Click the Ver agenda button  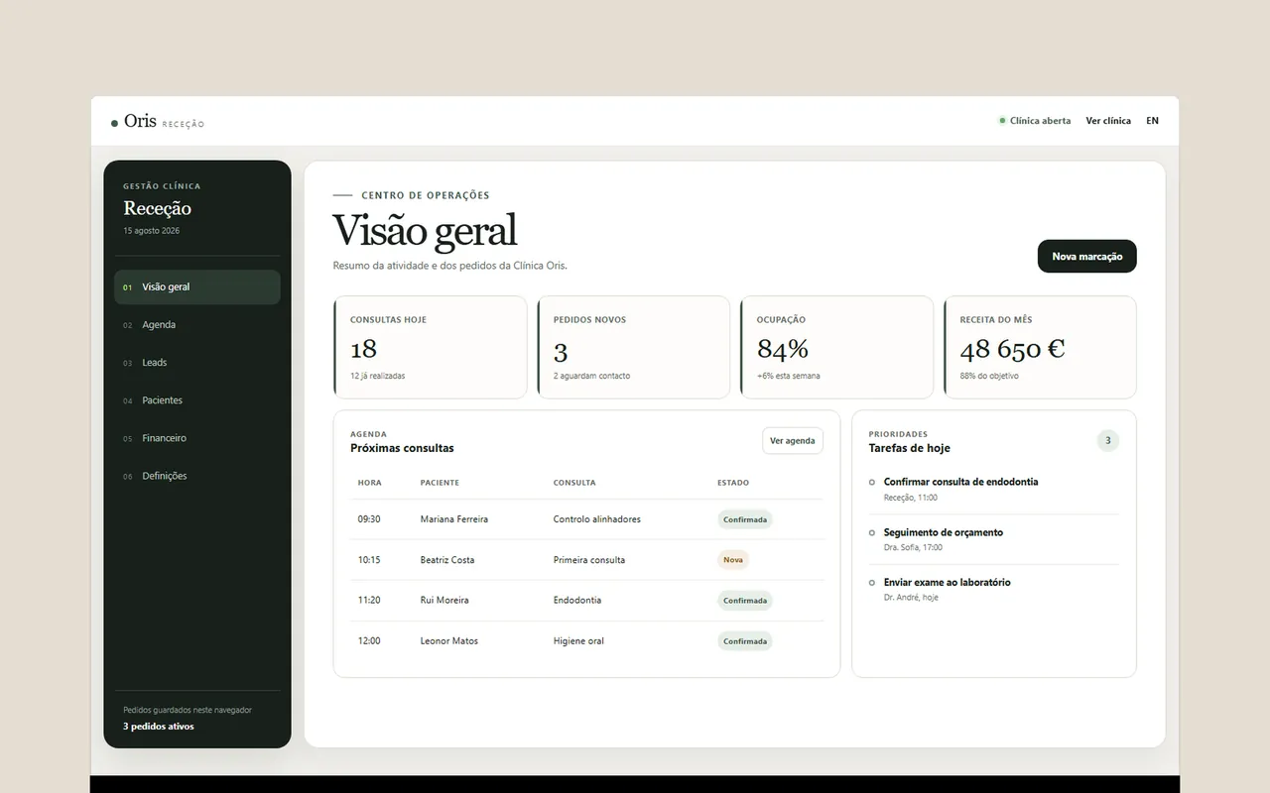(x=793, y=441)
